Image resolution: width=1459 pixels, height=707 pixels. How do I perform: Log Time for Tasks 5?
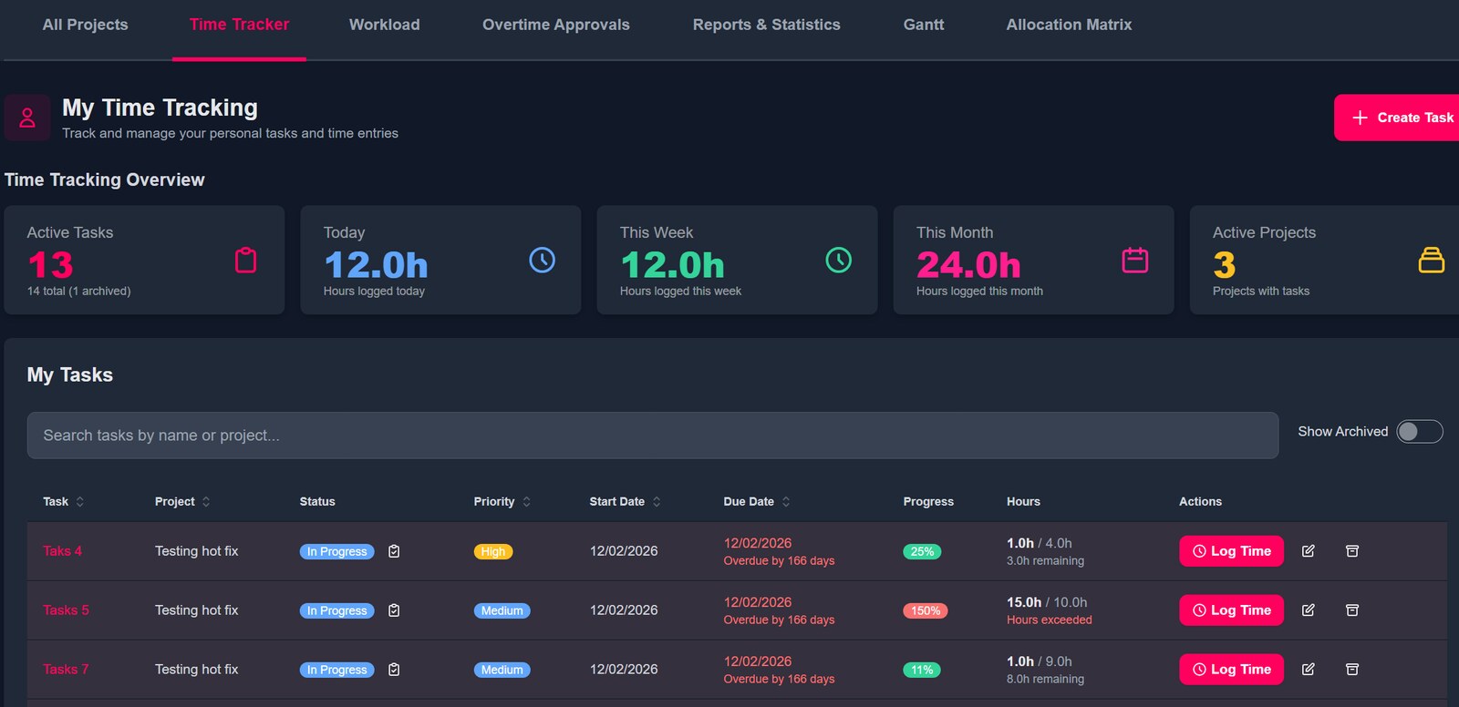tap(1231, 610)
